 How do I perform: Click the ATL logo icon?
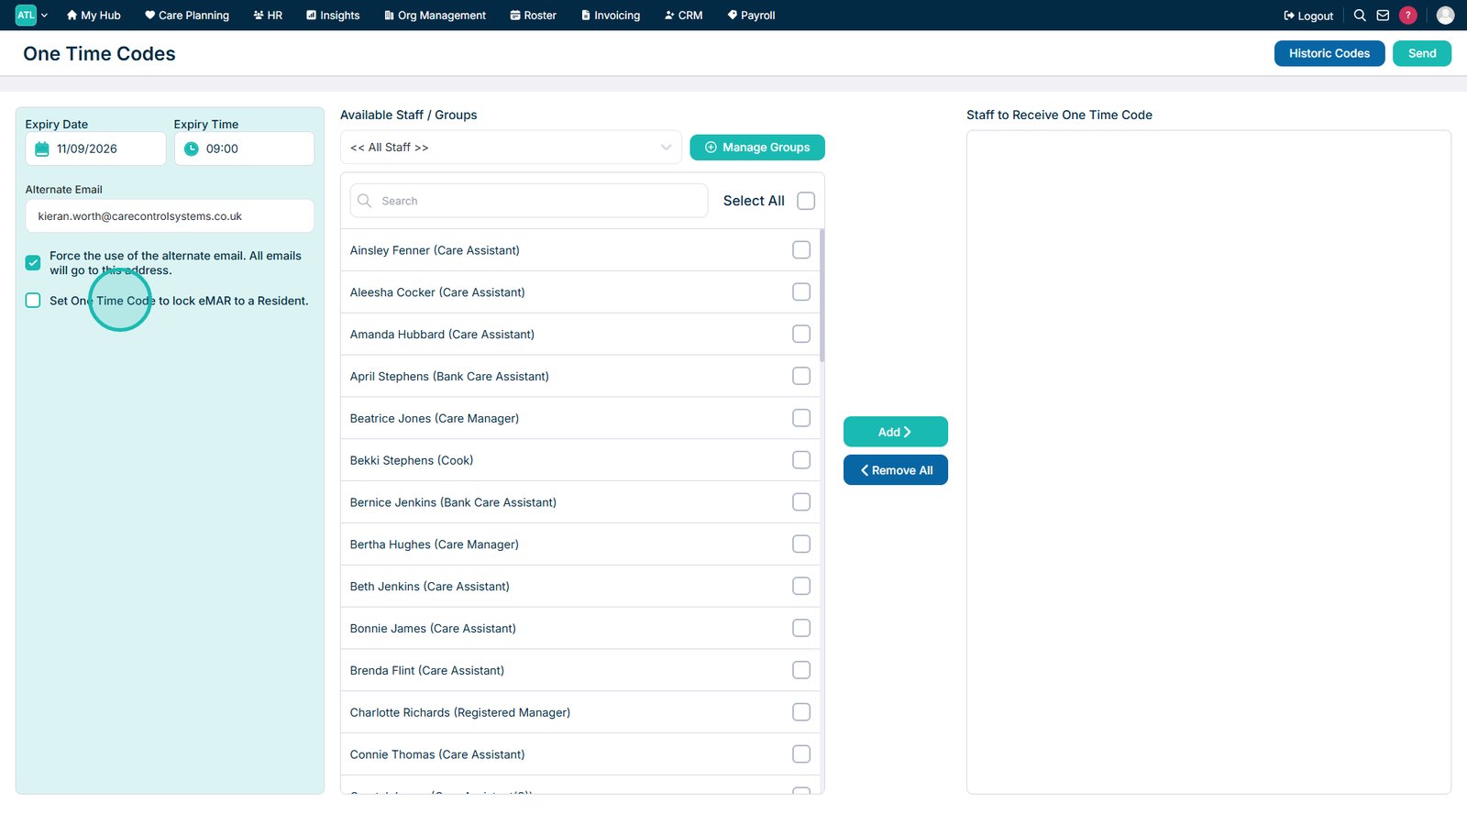(26, 16)
